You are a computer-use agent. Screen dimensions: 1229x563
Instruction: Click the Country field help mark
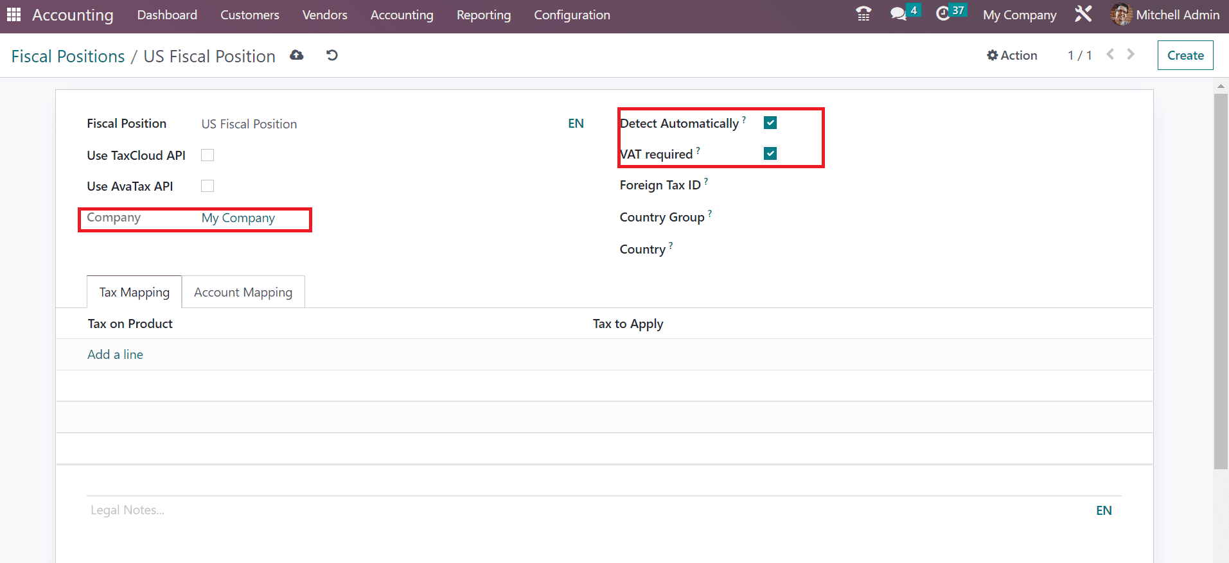click(x=671, y=245)
